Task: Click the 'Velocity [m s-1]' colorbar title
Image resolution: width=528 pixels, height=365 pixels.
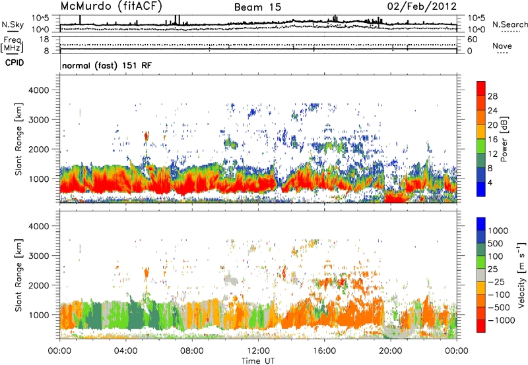Action: 521,275
